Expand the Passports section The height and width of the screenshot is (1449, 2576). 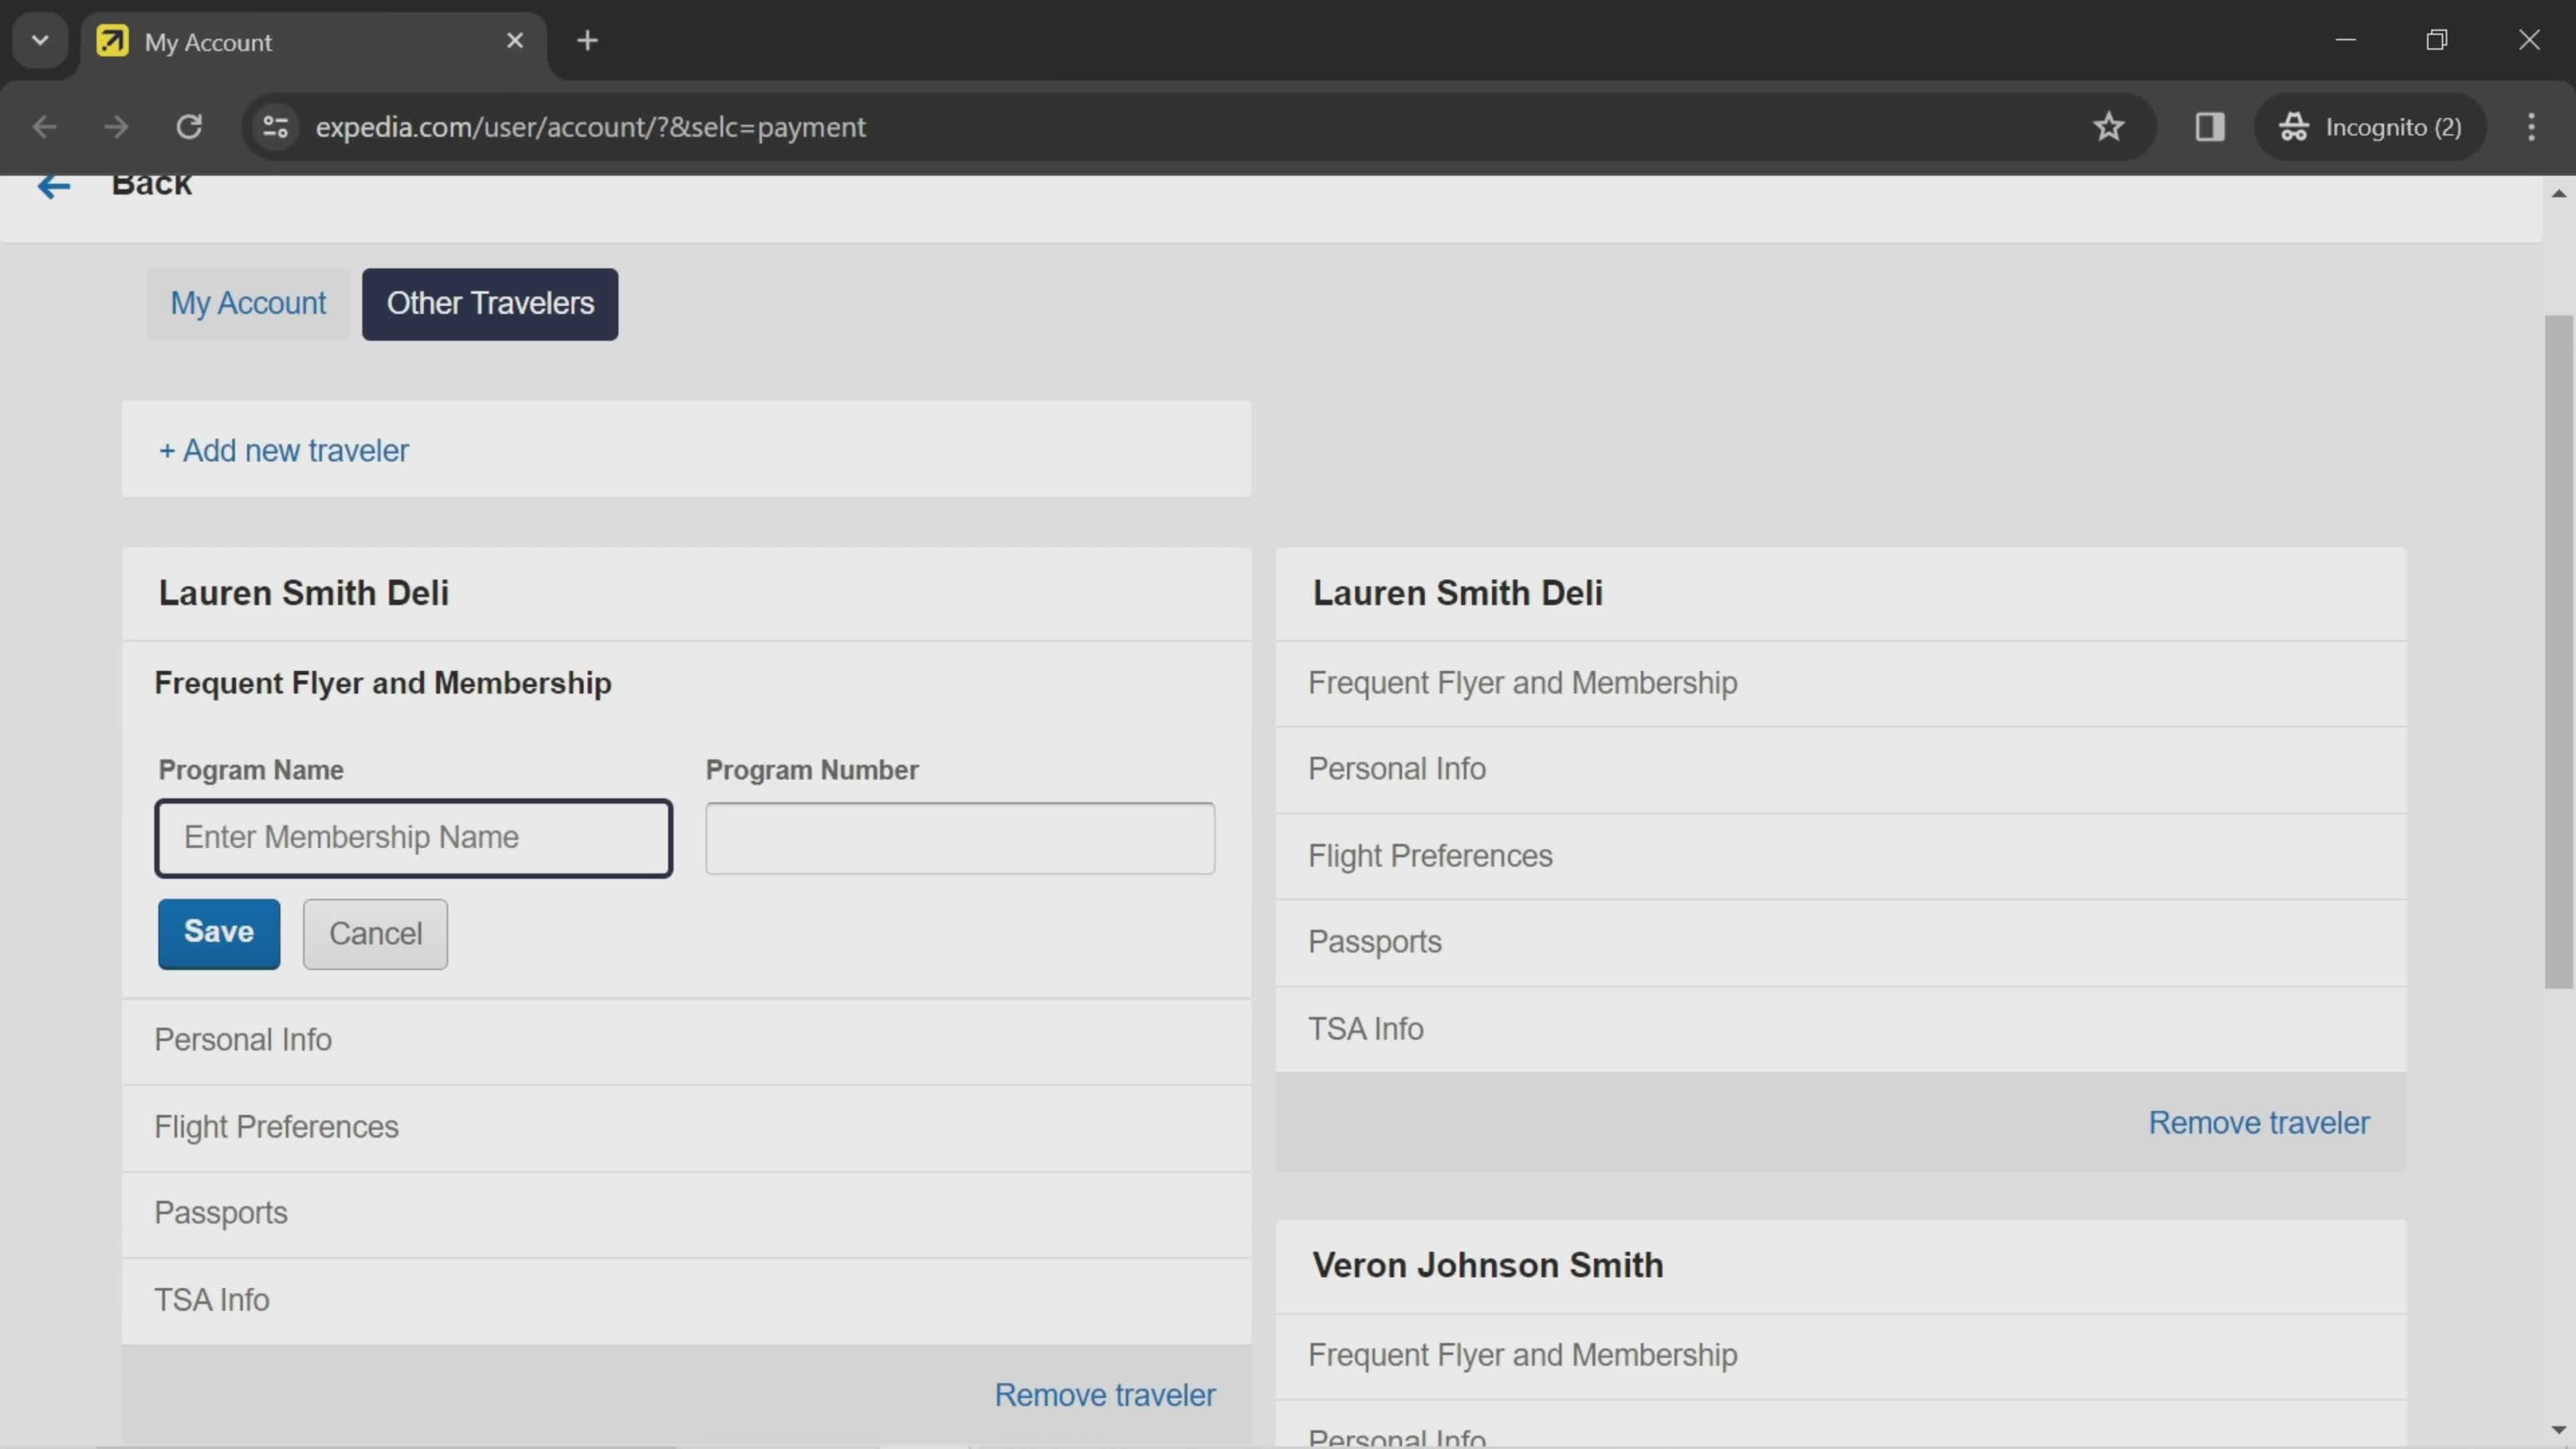click(219, 1212)
